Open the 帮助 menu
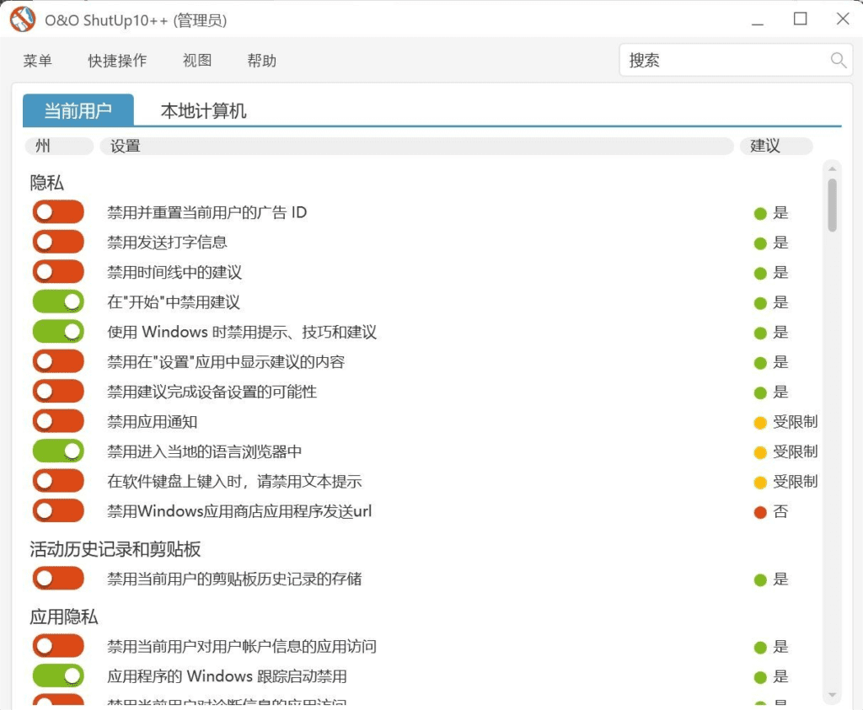Screen dimensions: 863x710 pyautogui.click(x=261, y=60)
